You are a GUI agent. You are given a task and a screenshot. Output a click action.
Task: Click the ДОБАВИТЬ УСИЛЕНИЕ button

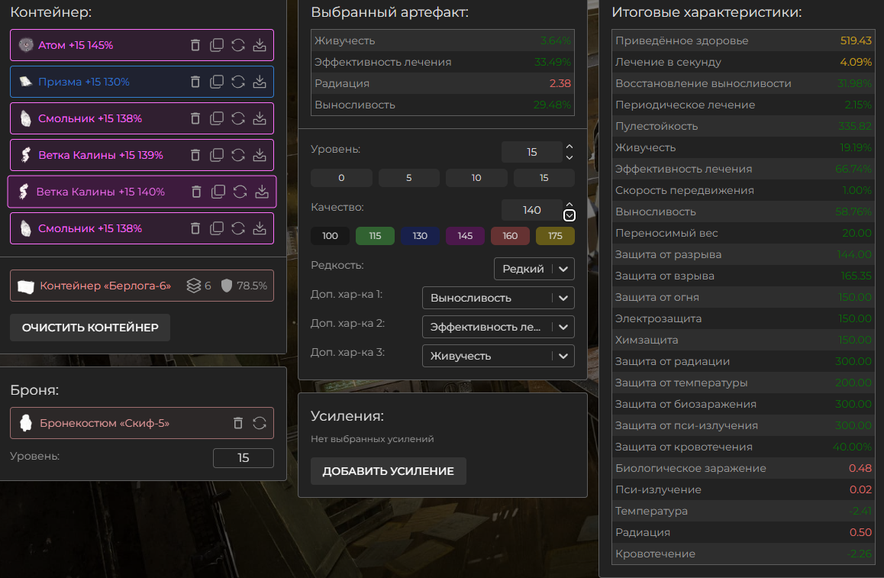pos(388,471)
